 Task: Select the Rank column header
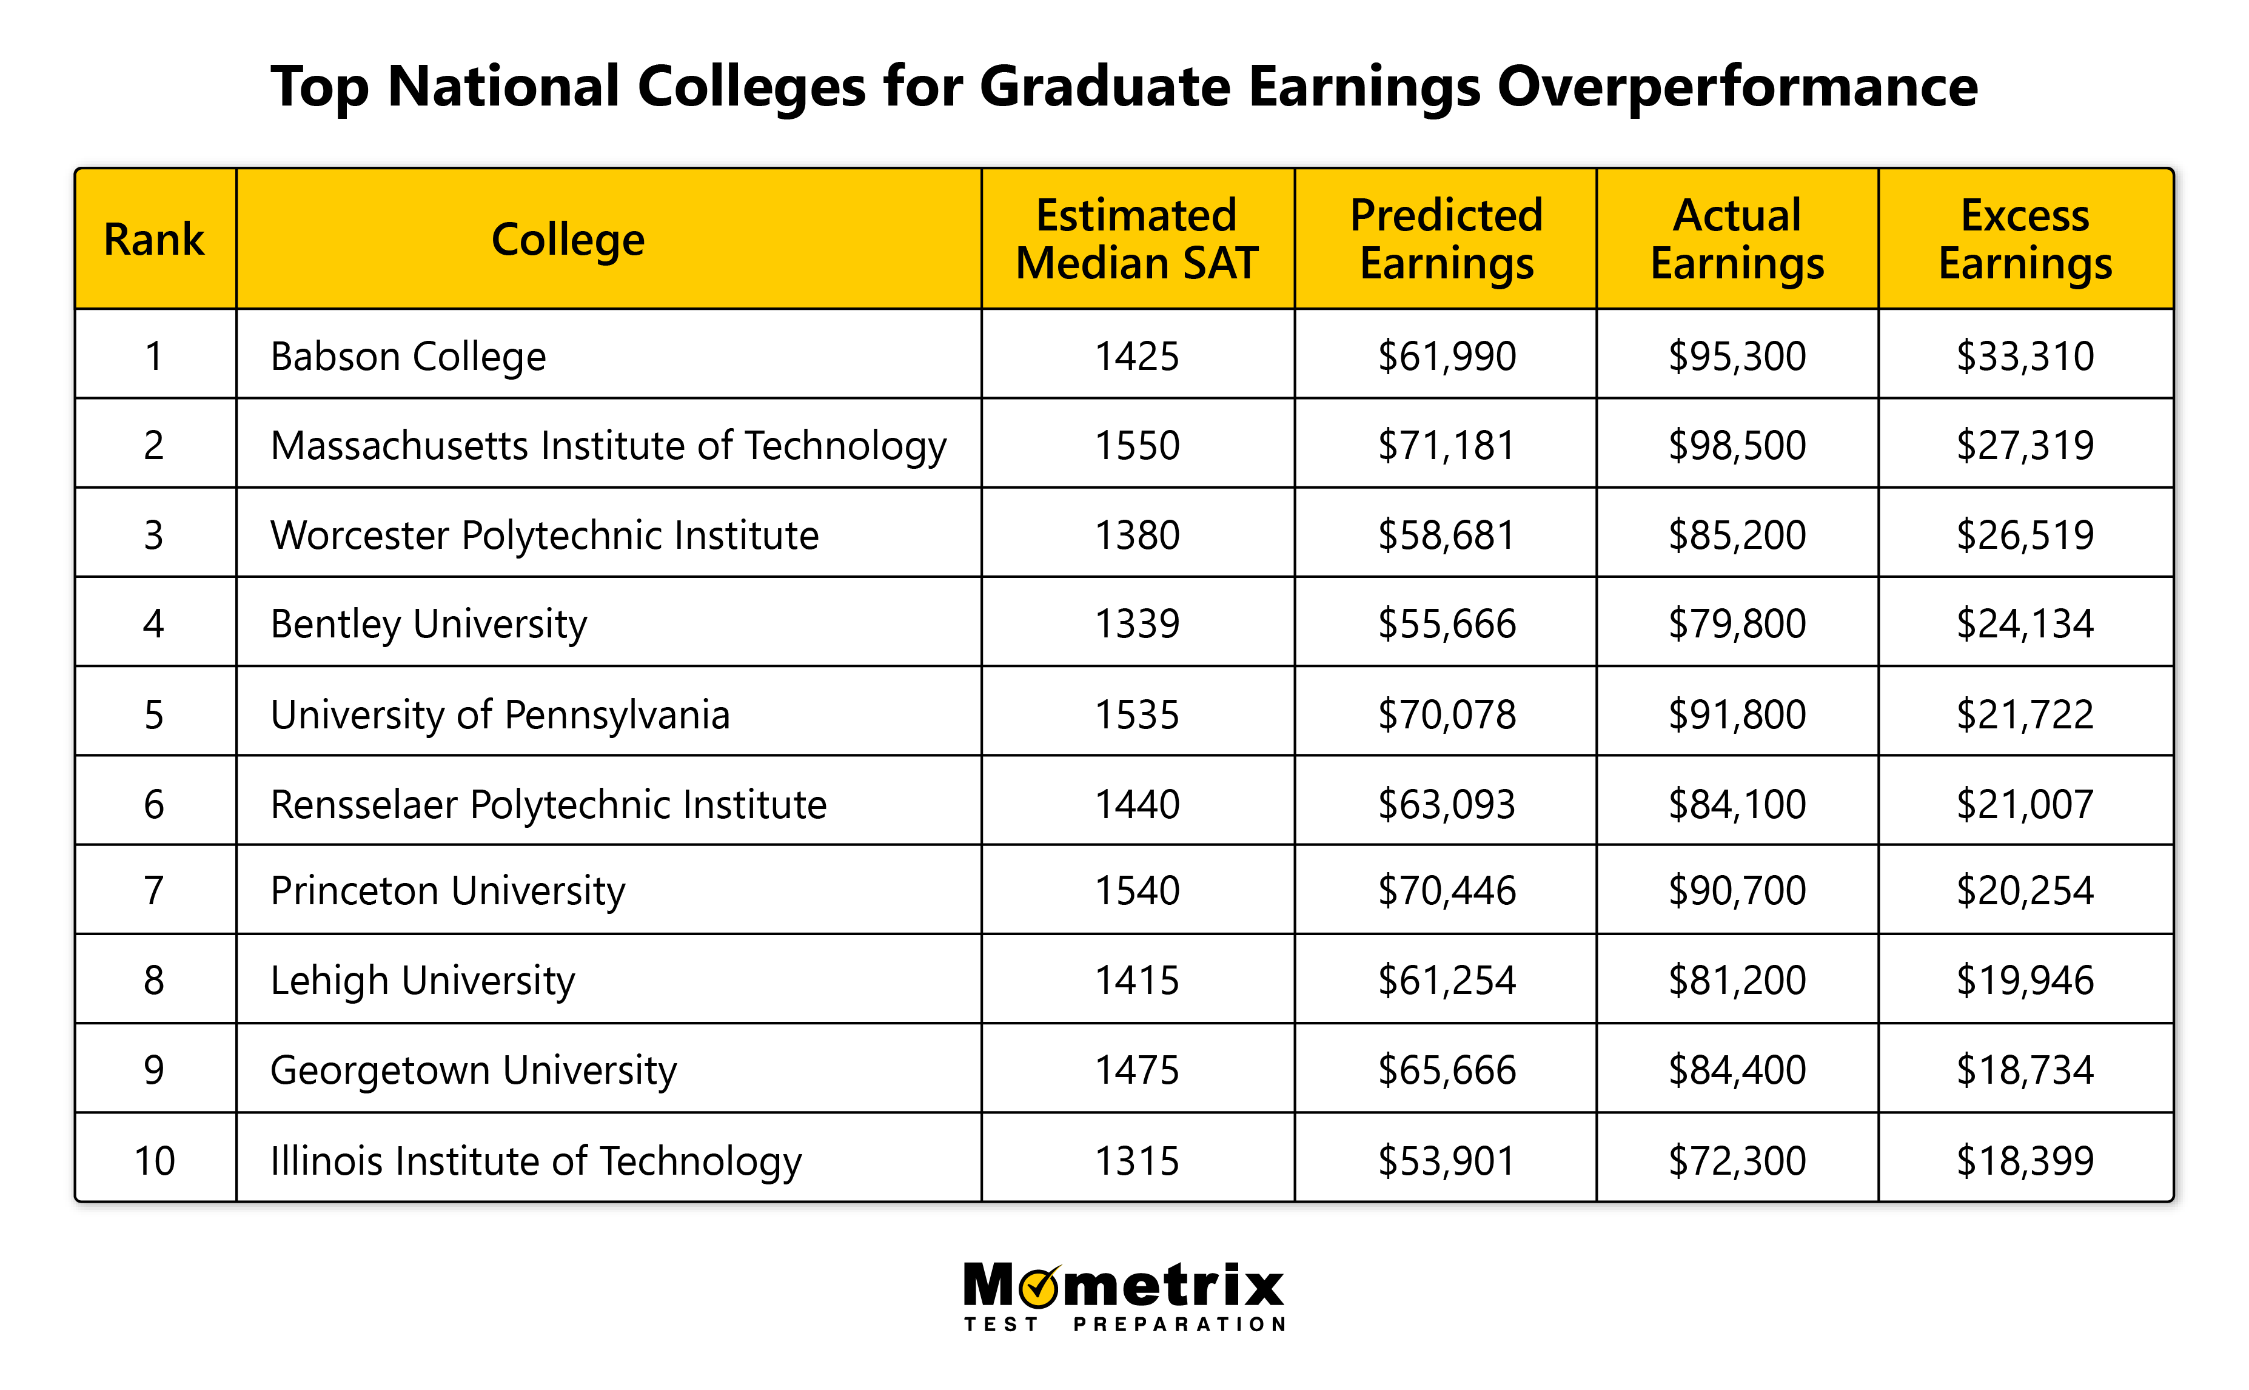(155, 240)
